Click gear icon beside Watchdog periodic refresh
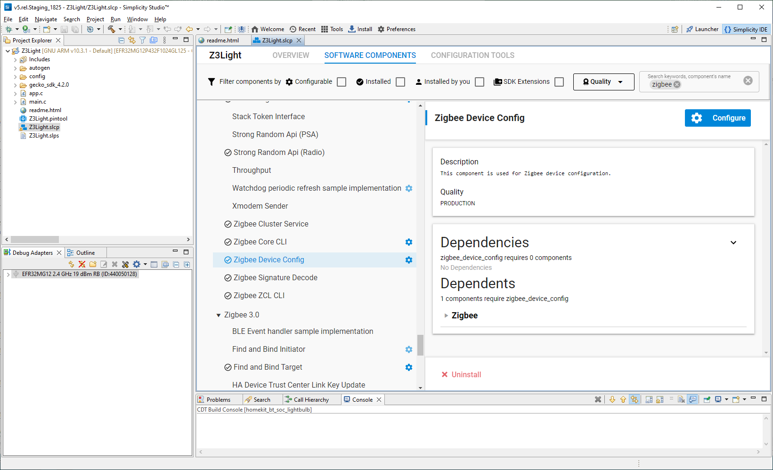 pos(409,188)
